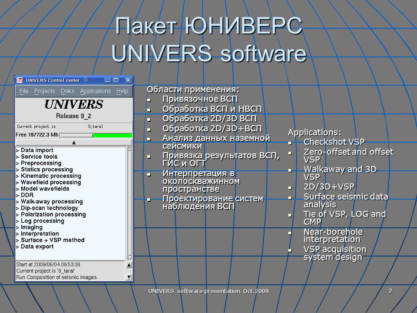Image resolution: width=417 pixels, height=313 pixels.
Task: Open the Help menu
Action: tap(122, 91)
